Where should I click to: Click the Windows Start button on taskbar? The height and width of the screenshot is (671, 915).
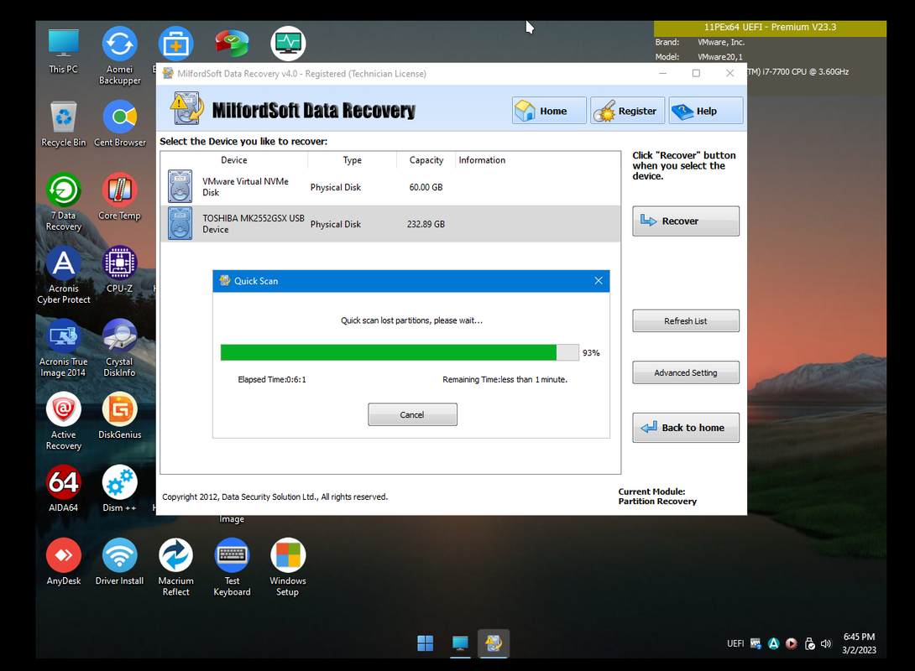(x=426, y=643)
